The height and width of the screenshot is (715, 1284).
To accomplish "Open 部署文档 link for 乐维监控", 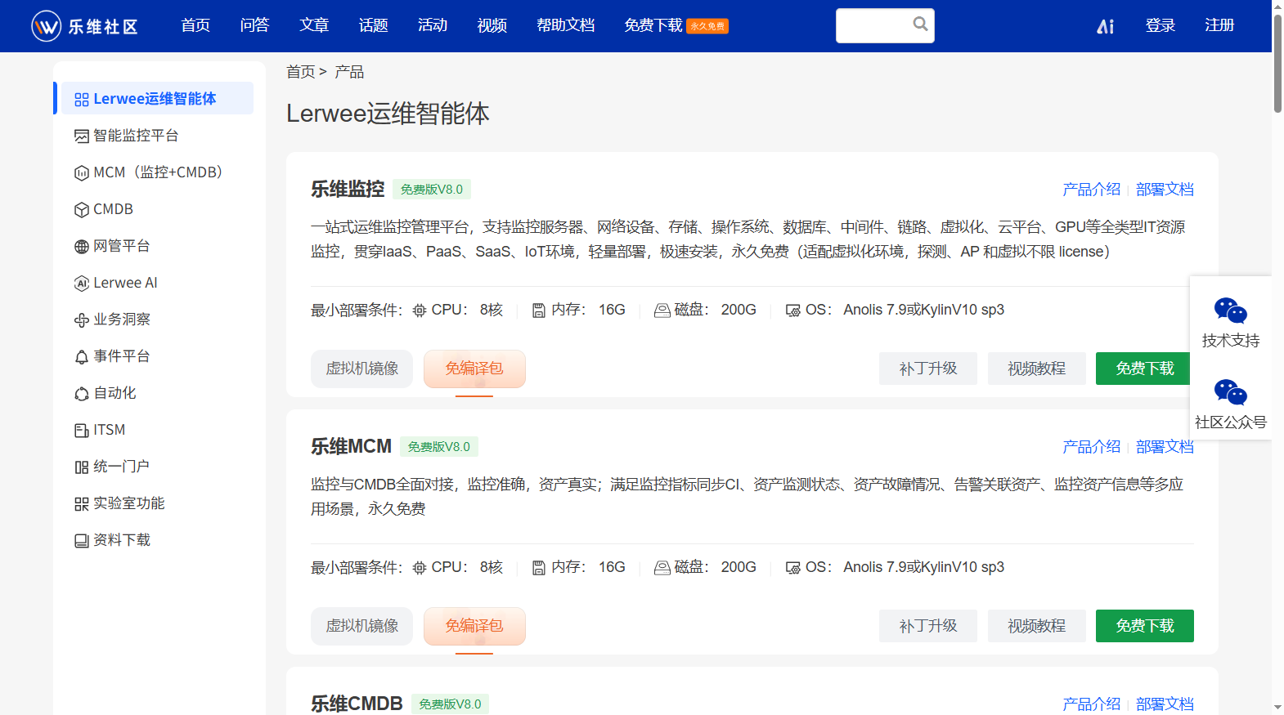I will 1165,190.
